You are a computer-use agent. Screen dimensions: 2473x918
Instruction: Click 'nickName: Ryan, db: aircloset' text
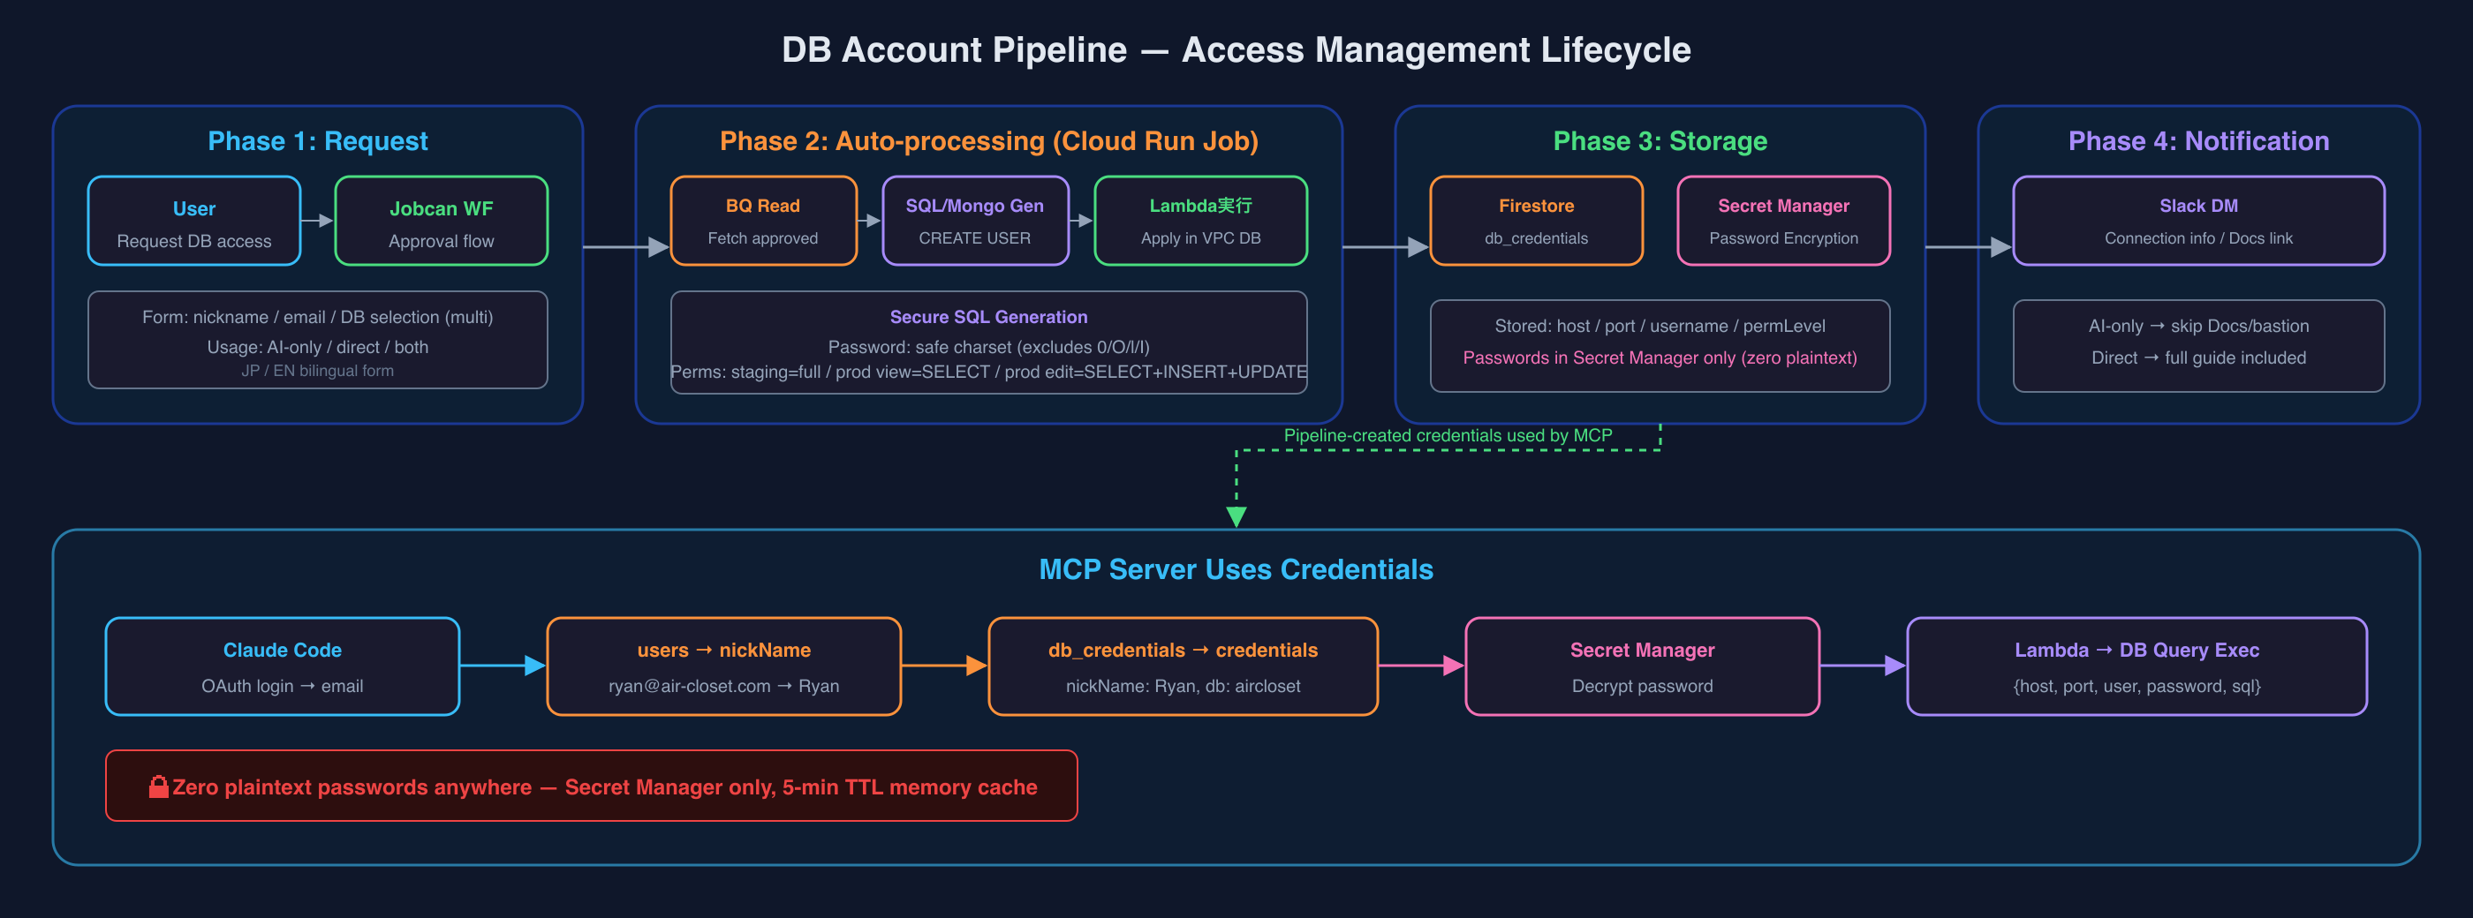coord(1183,686)
